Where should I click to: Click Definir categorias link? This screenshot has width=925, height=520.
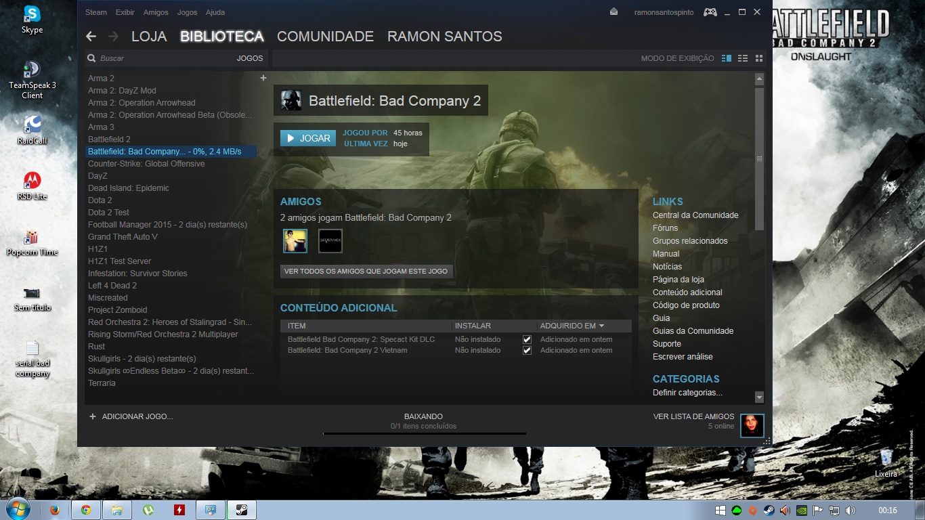point(687,393)
